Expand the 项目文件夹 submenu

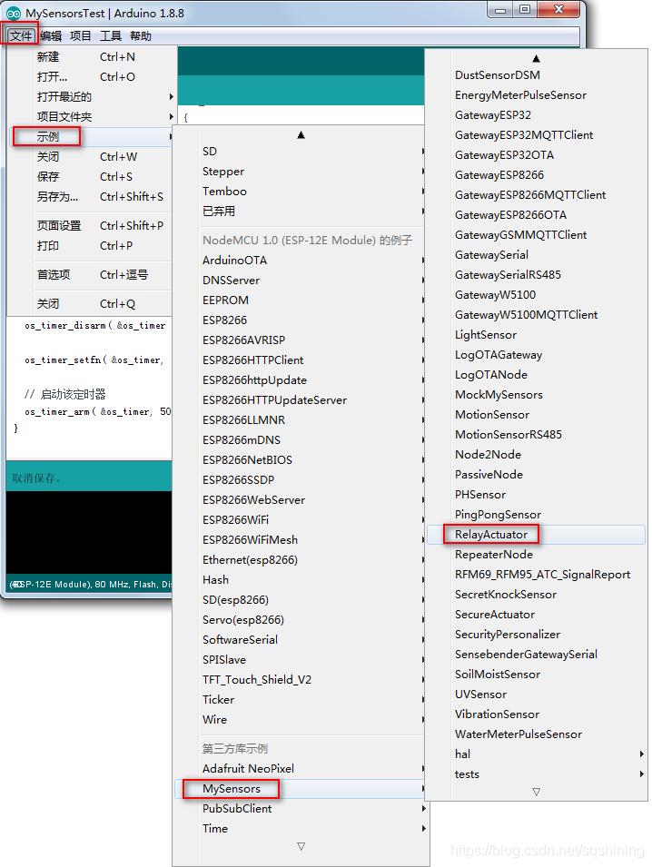click(x=92, y=117)
